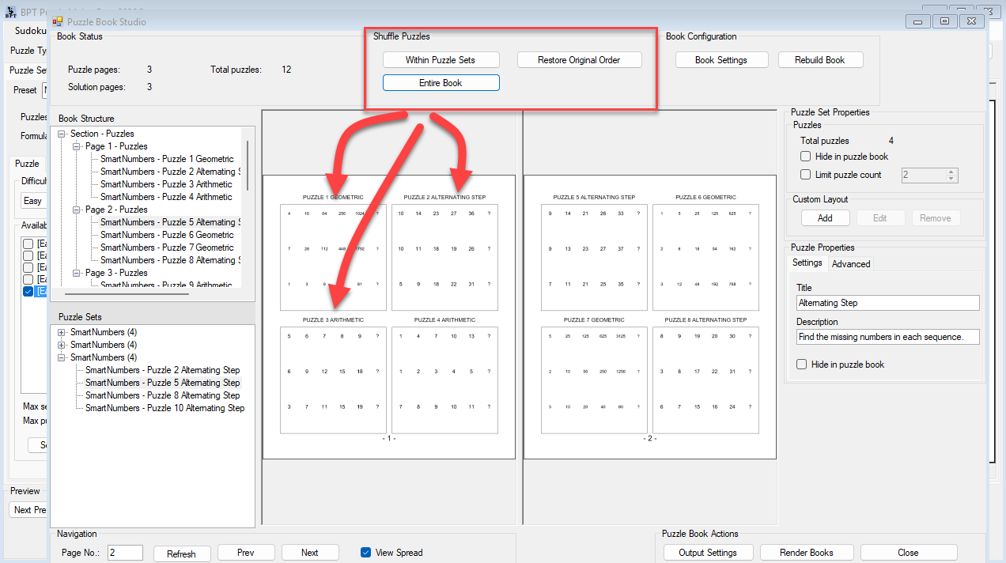This screenshot has width=1006, height=563.
Task: Open Output Settings
Action: pos(707,553)
